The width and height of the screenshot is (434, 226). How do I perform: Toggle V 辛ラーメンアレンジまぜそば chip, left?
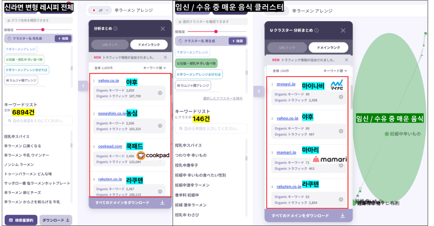pos(27,70)
